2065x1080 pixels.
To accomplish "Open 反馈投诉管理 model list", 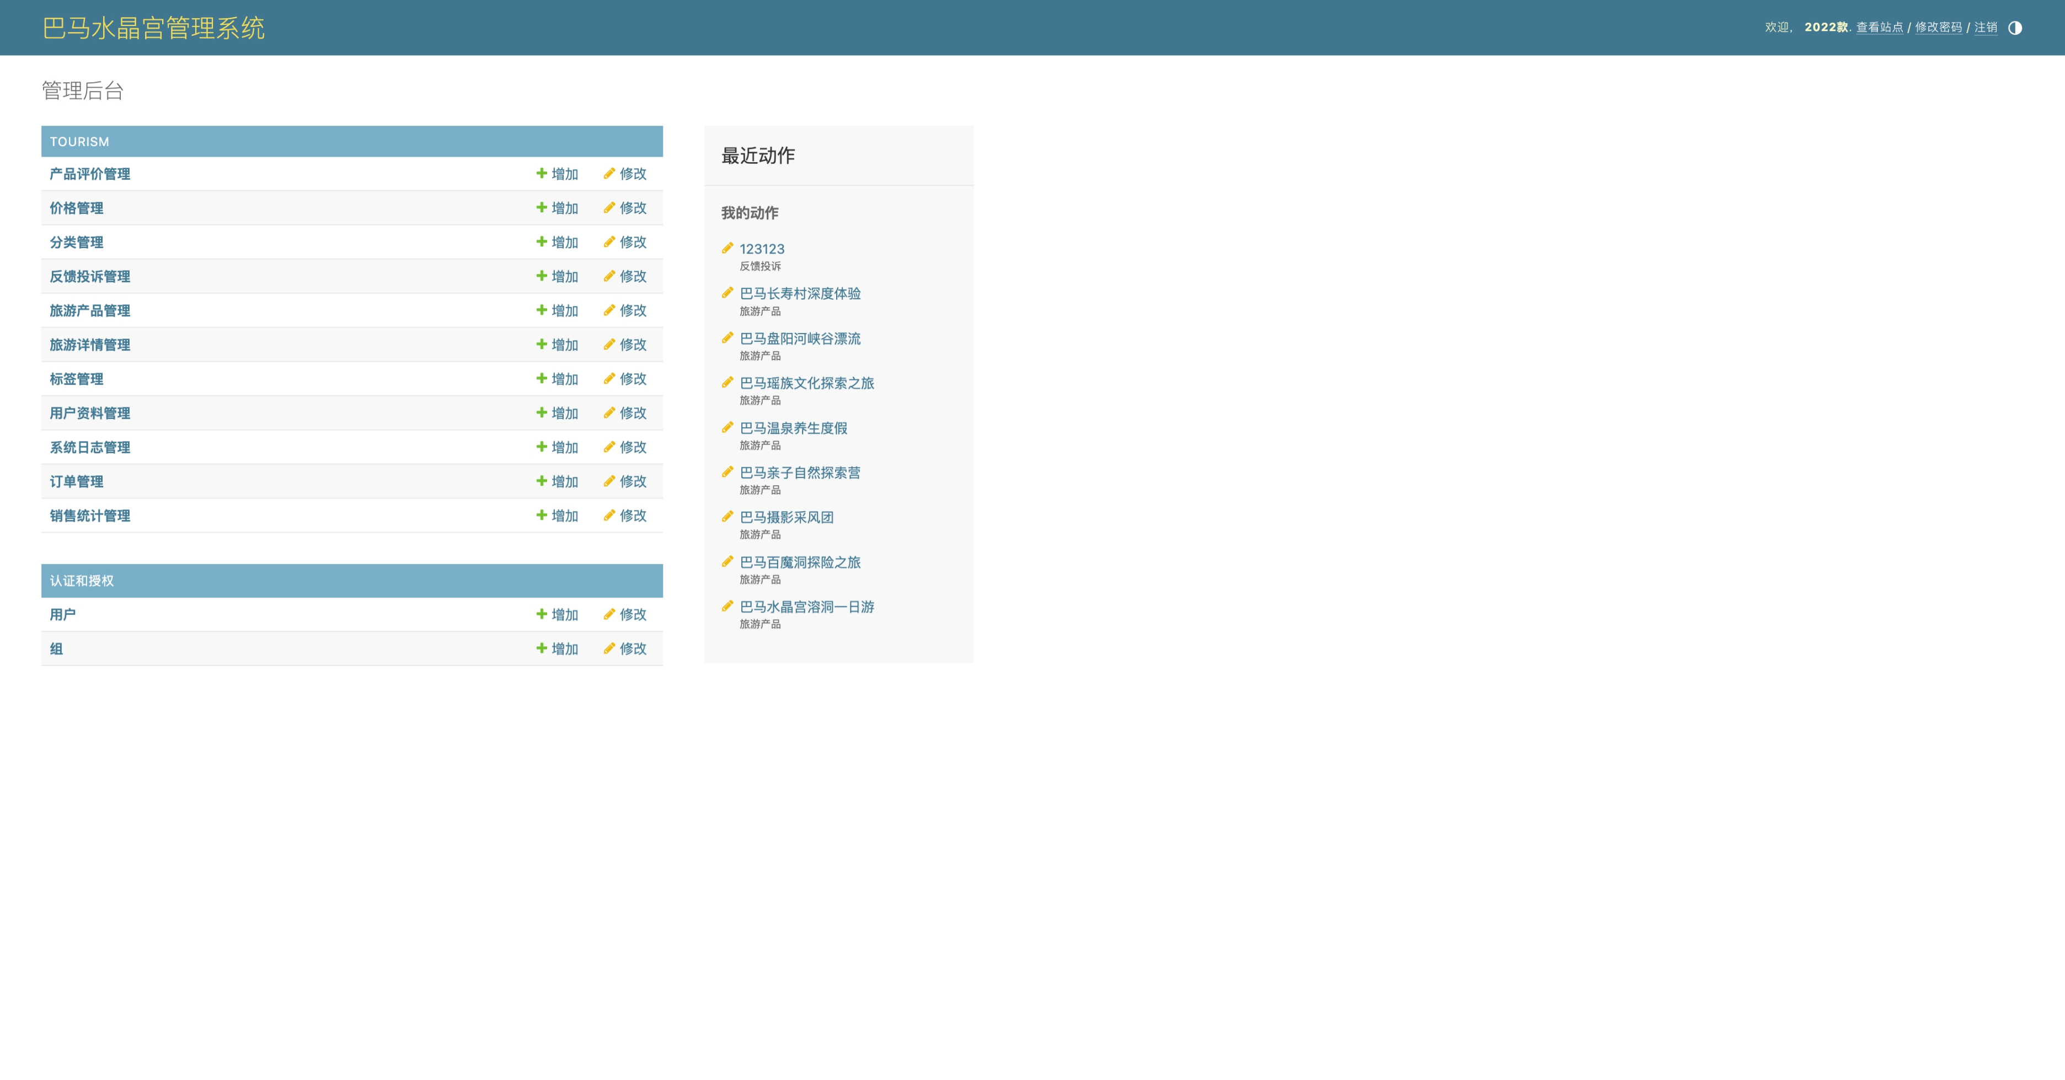I will [x=90, y=276].
